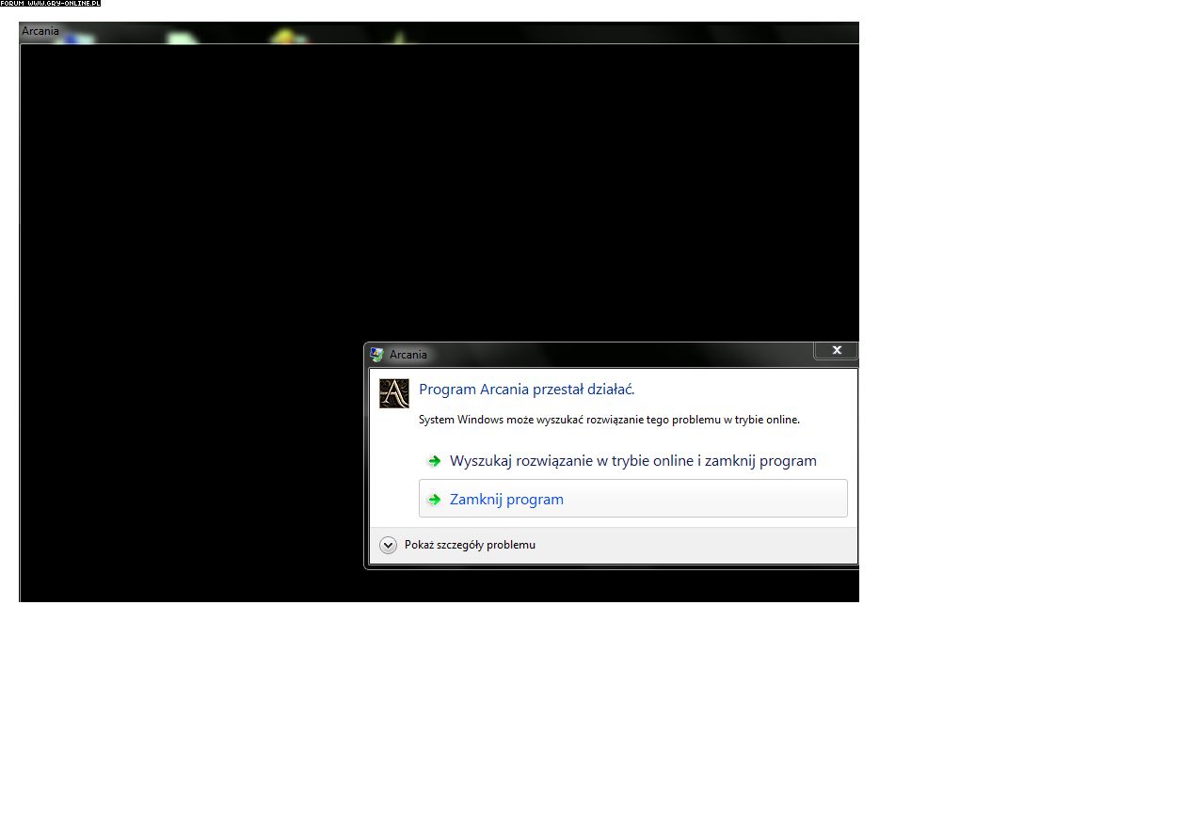
Task: Click the Arcania game icon in dialog
Action: coord(394,393)
